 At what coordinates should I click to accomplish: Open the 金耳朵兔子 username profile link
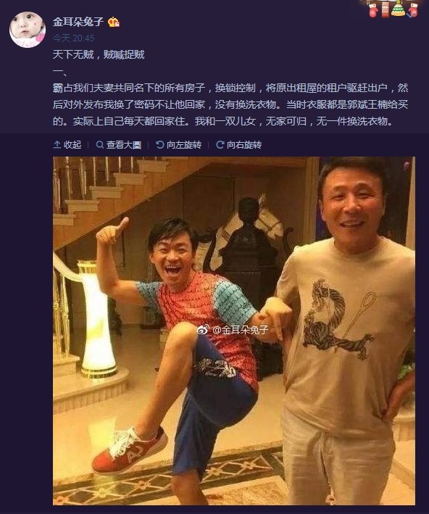(78, 22)
